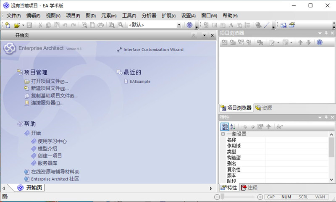Open the 分析器 menu
The width and height of the screenshot is (336, 202).
pos(149,16)
